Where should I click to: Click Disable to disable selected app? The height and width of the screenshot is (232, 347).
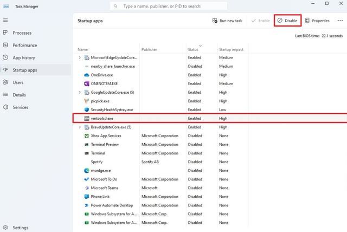click(287, 21)
